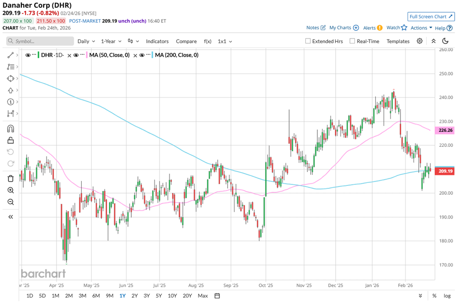Select the trend line drawing tool
Image resolution: width=464 pixels, height=307 pixels.
10,55
